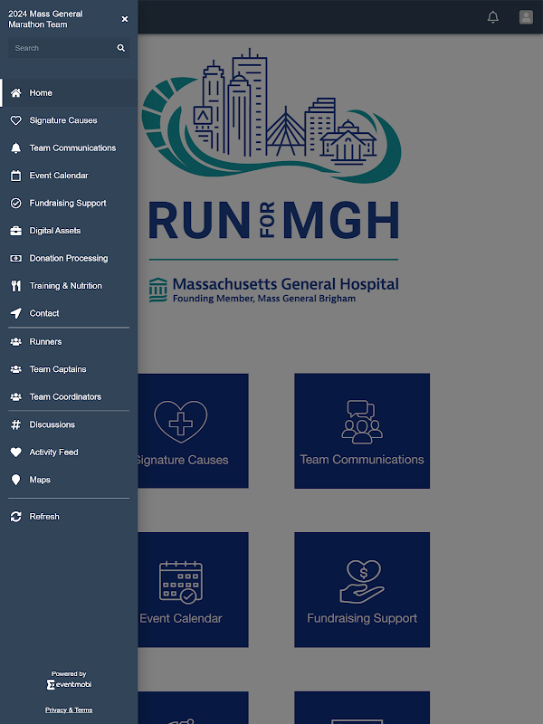Viewport: 543px width, 724px height.
Task: Open the Team Communications tile
Action: coord(362,431)
